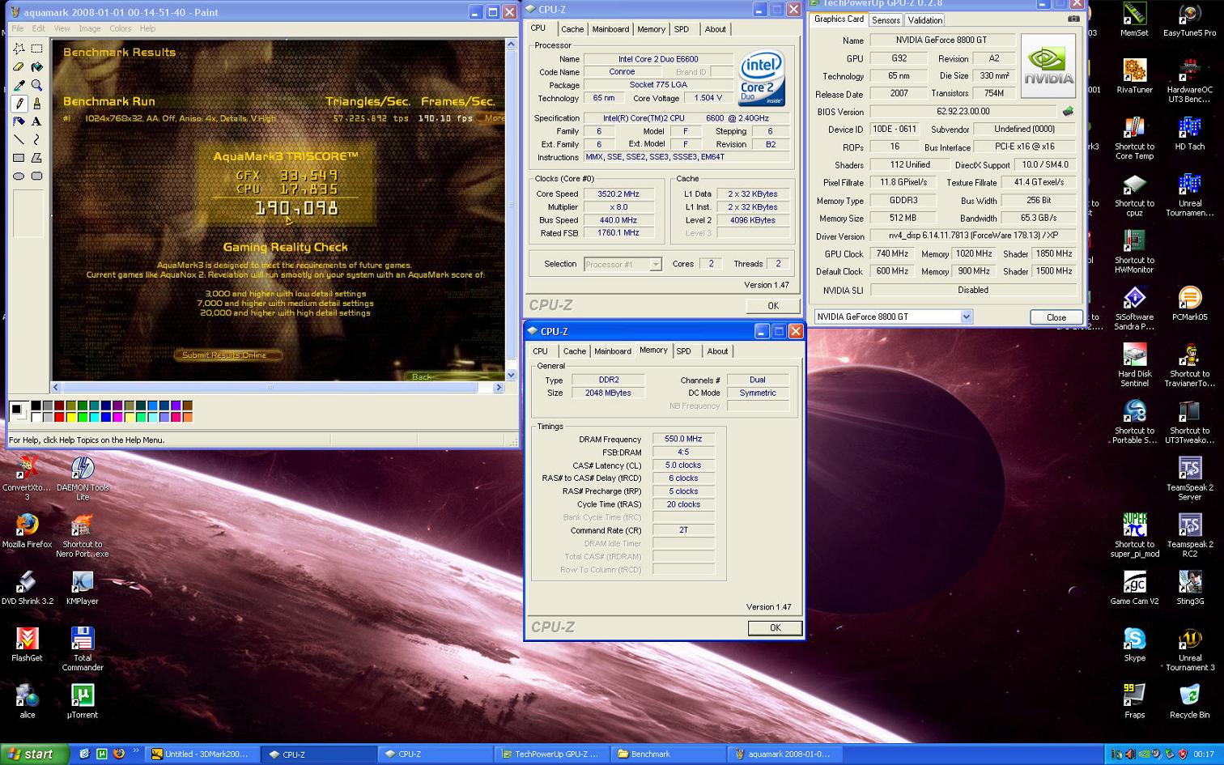
Task: Switch to Sensors tab in GPU-Z
Action: point(886,20)
